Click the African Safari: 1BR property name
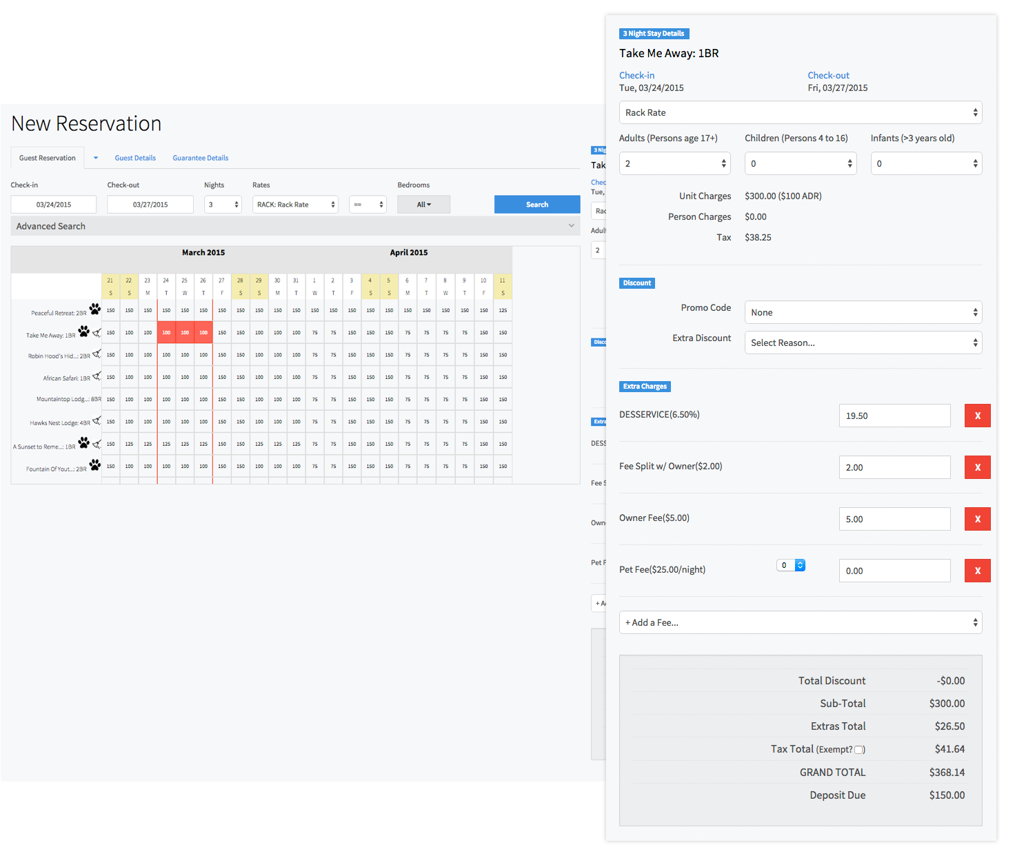Screen dimensions: 1015x858 pos(67,378)
